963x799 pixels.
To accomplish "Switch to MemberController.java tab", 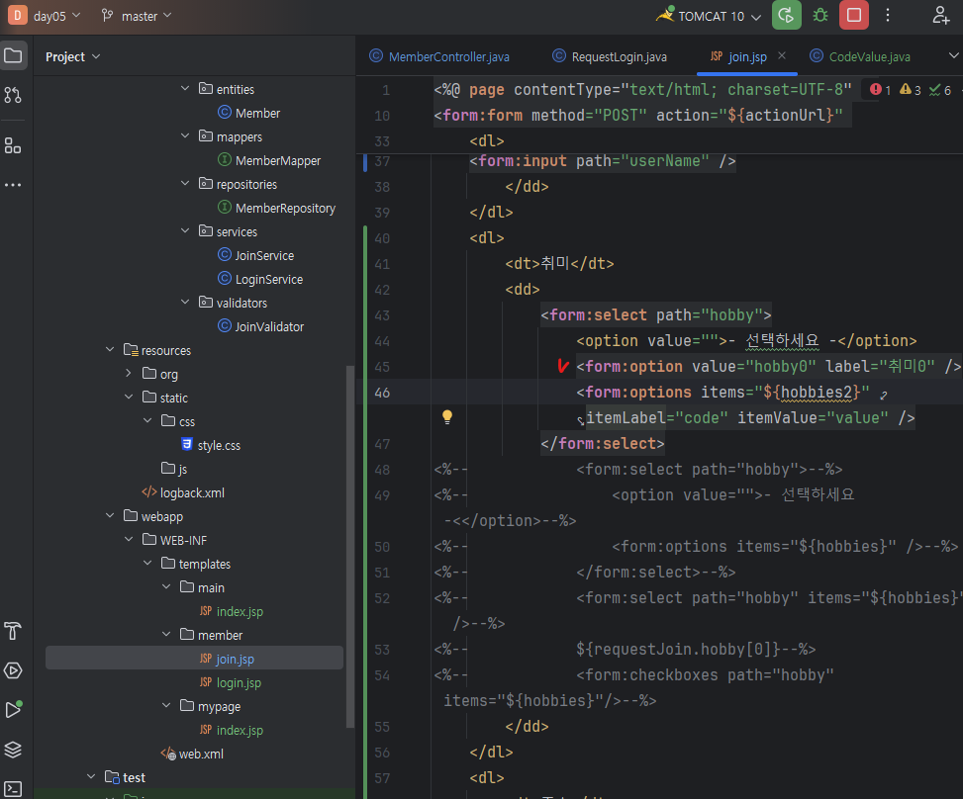I will click(x=438, y=56).
